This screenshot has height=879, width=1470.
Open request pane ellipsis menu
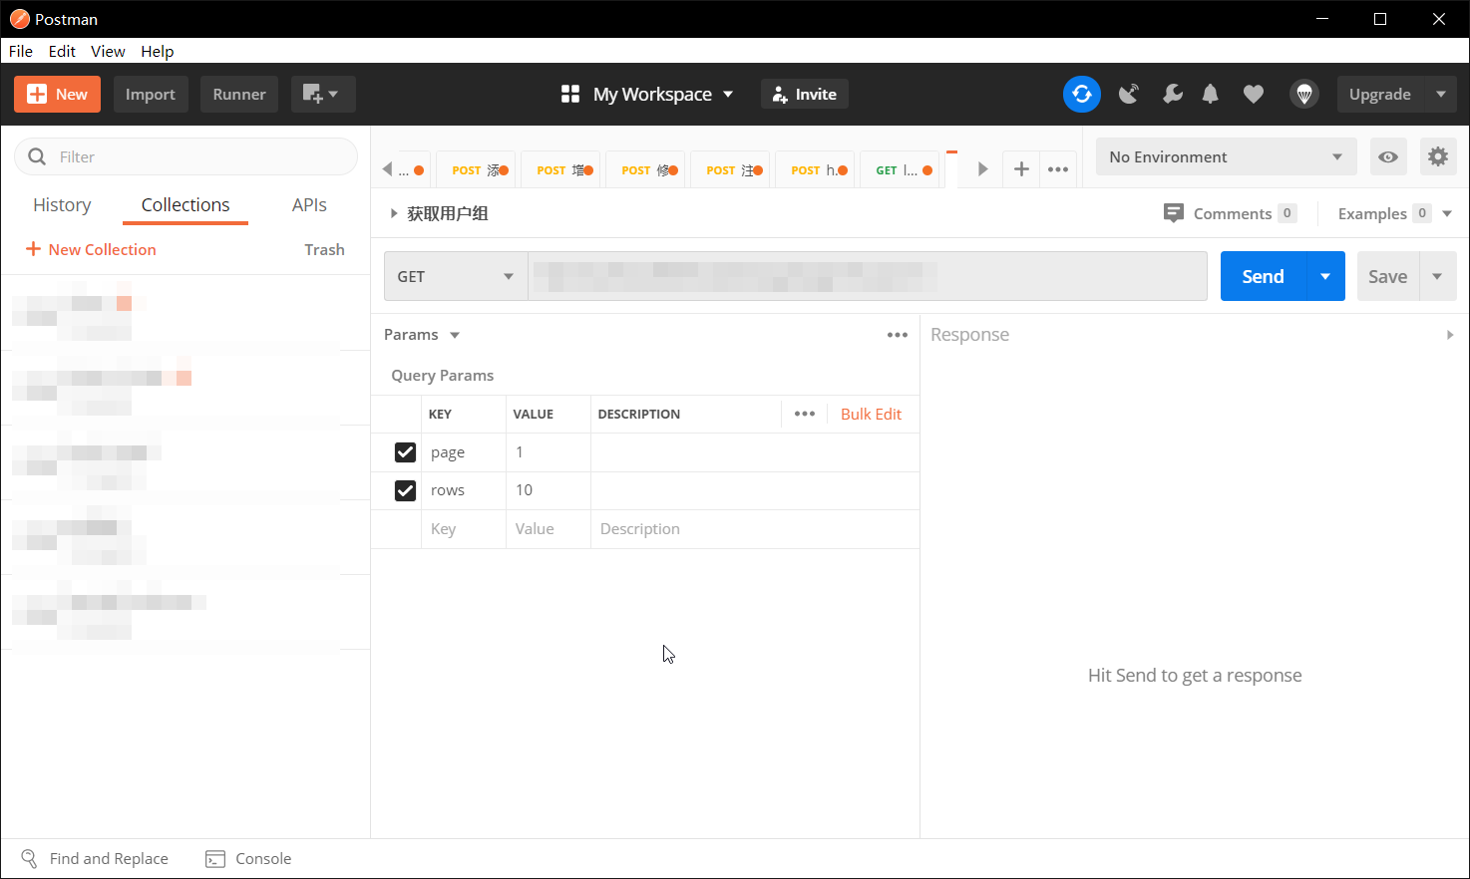[898, 335]
